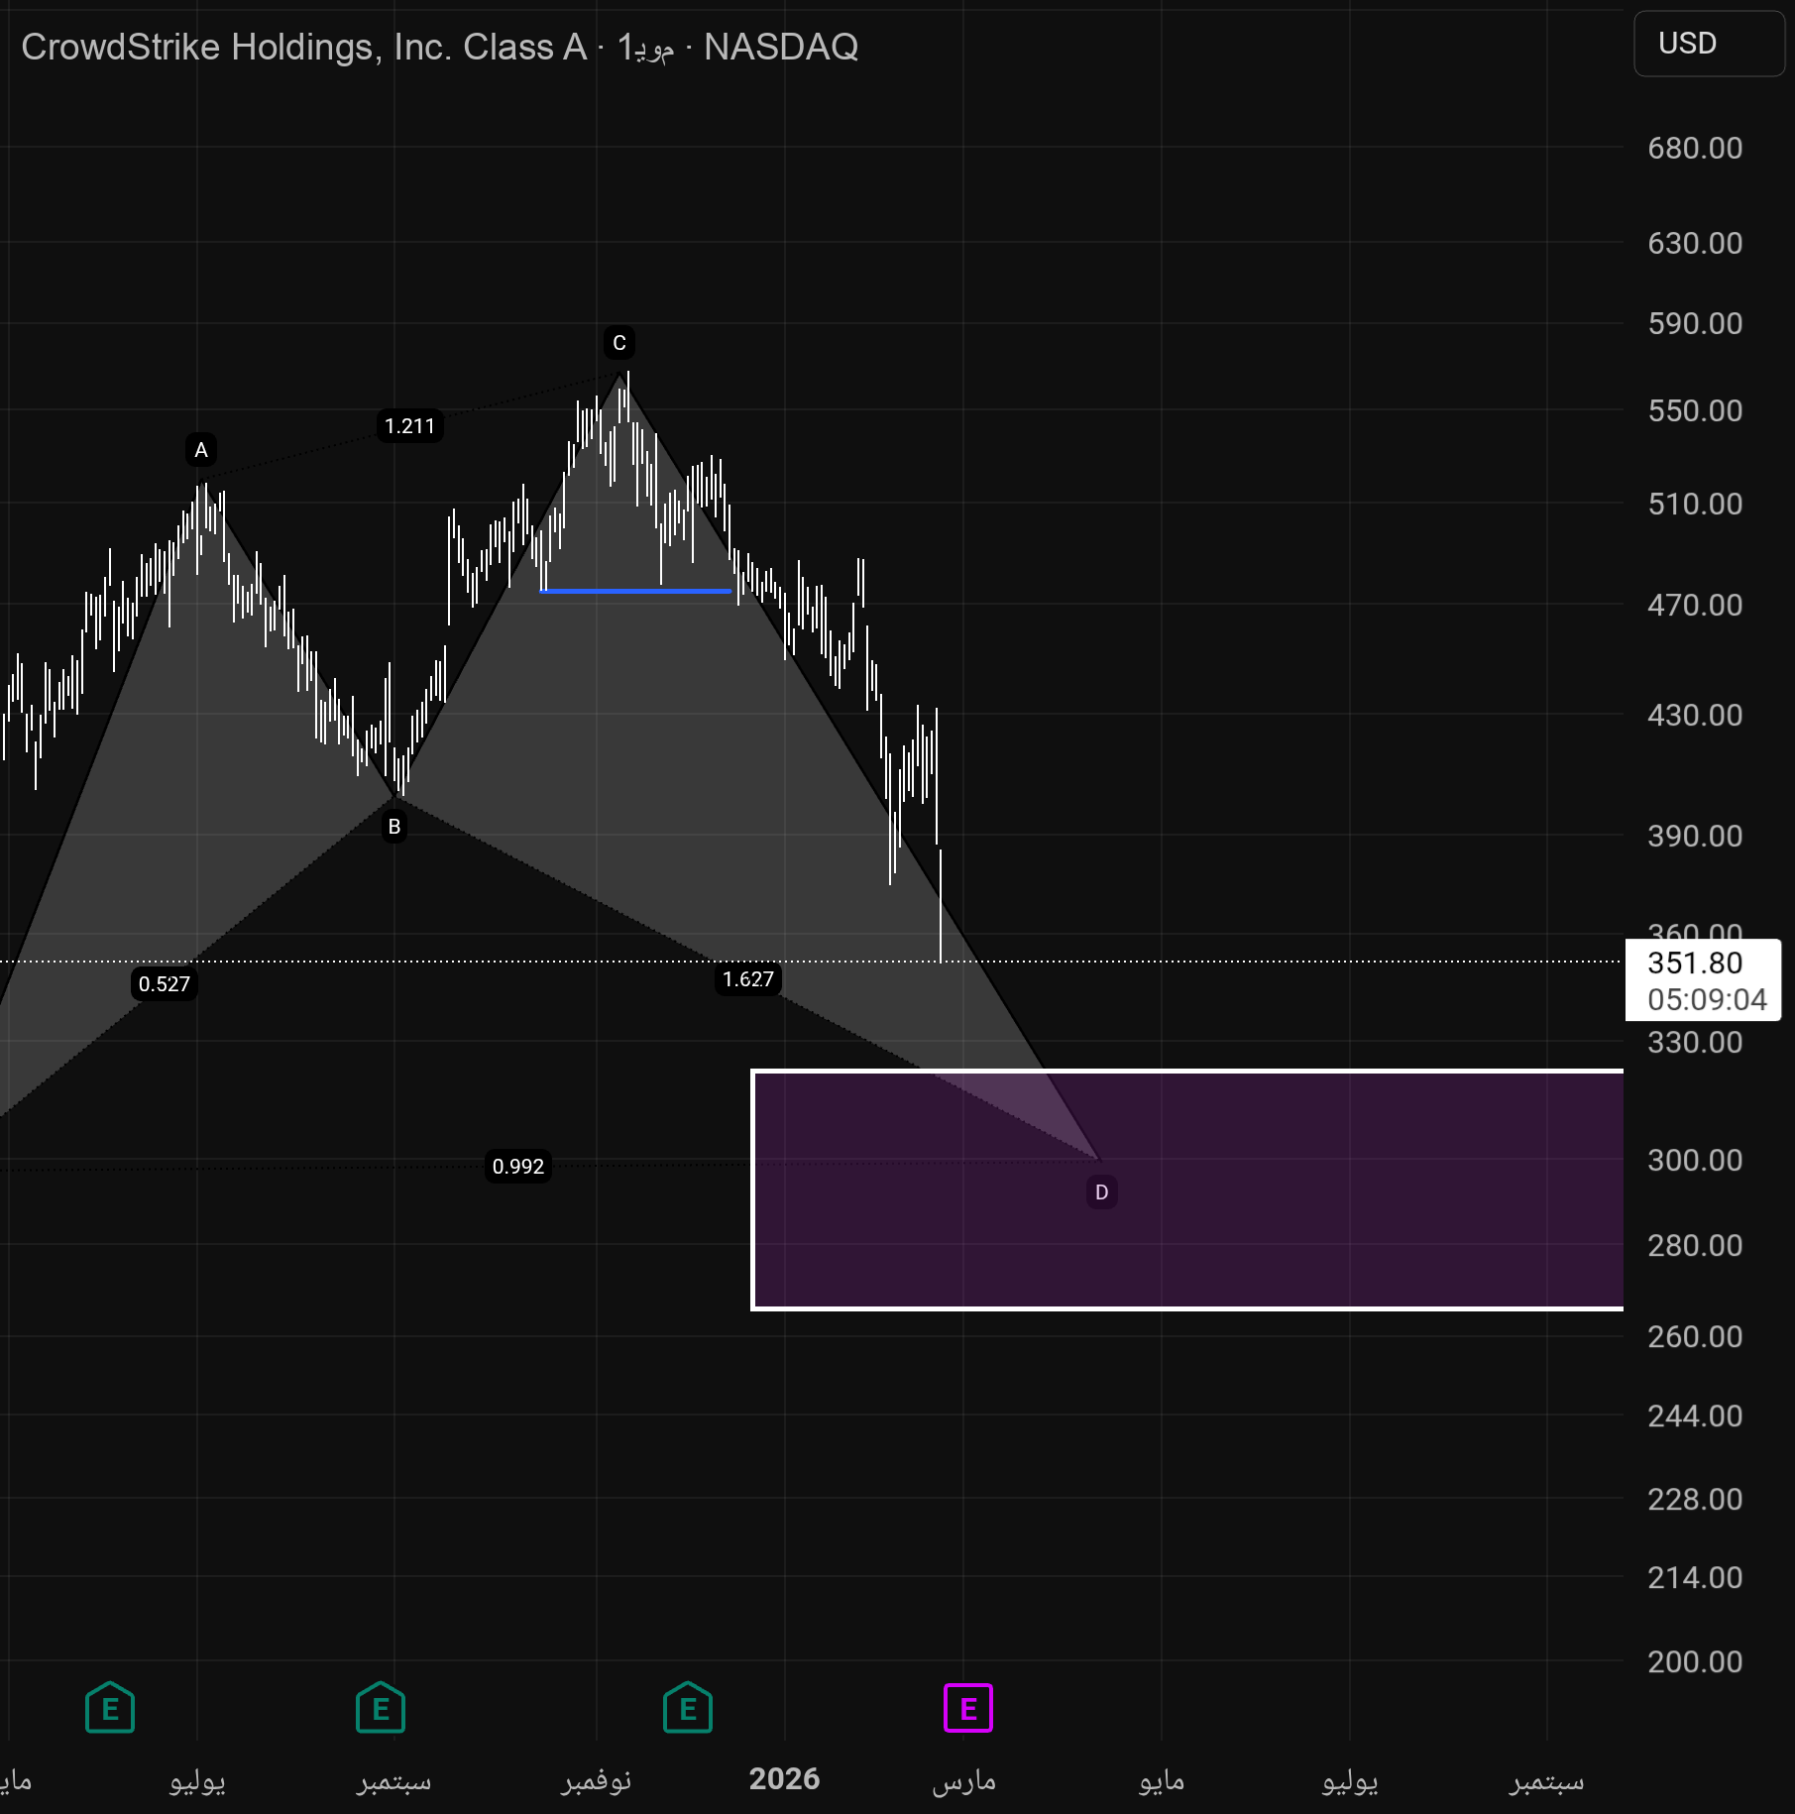Click the leftmost green earnings E icon

(x=110, y=1708)
